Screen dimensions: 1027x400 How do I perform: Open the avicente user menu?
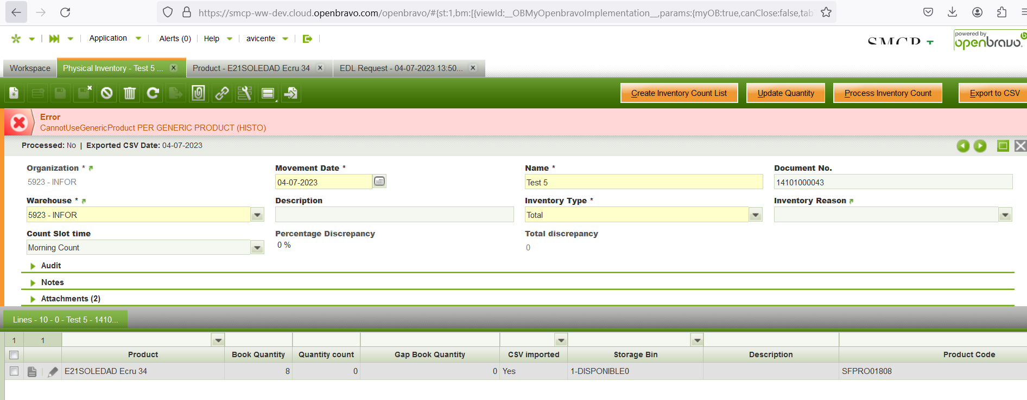point(267,38)
